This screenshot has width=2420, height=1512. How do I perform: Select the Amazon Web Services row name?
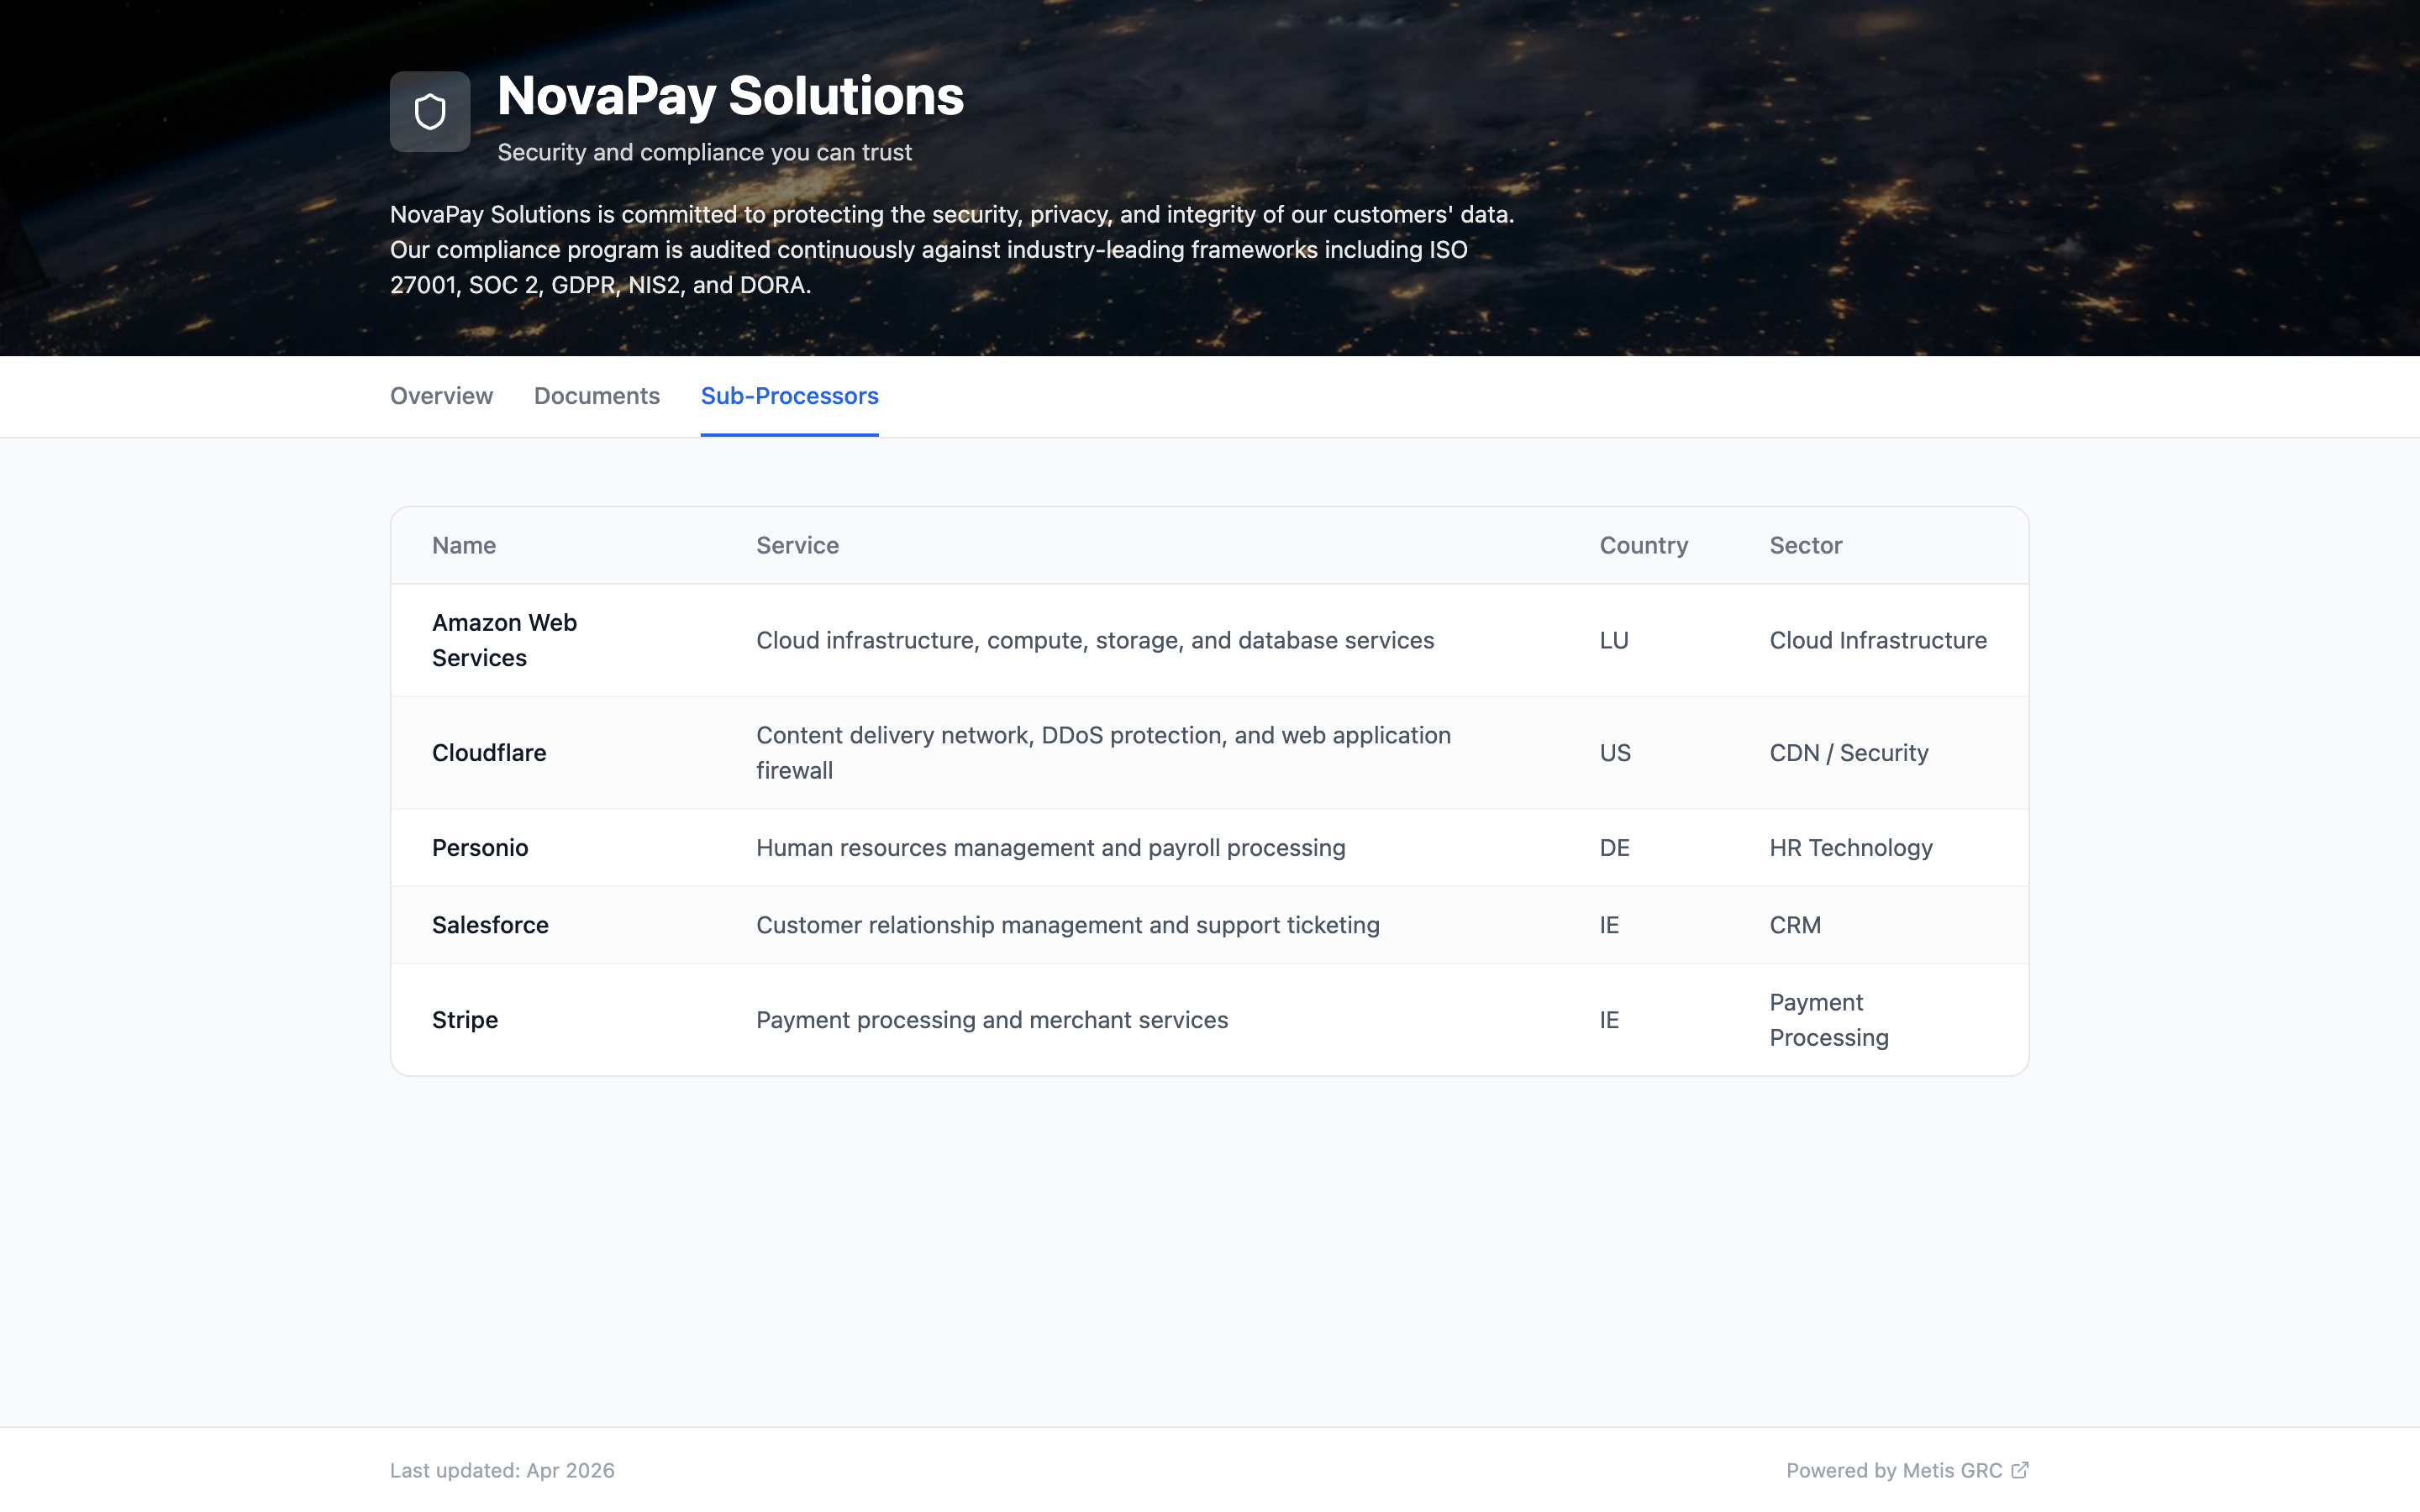pyautogui.click(x=504, y=640)
